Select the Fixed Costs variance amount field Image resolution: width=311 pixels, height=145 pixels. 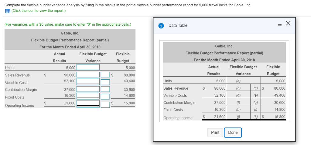[88, 96]
